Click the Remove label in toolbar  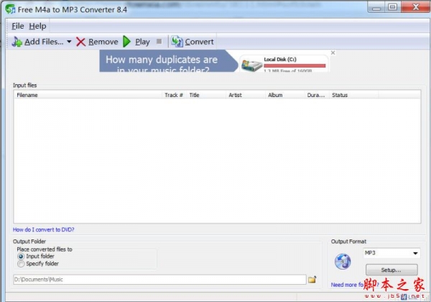point(103,42)
